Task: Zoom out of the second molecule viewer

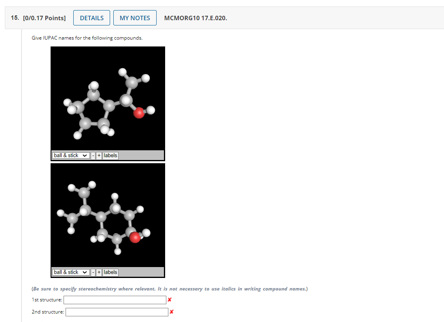Action: click(93, 272)
